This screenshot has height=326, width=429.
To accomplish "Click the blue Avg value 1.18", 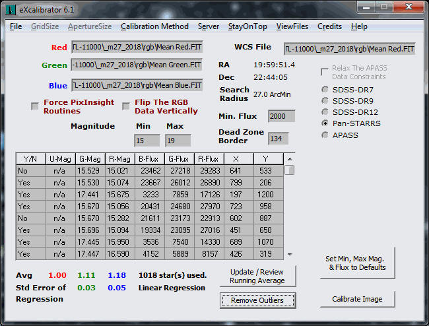I will pyautogui.click(x=117, y=275).
